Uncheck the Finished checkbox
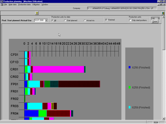This screenshot has width=166, height=124. point(106,20)
